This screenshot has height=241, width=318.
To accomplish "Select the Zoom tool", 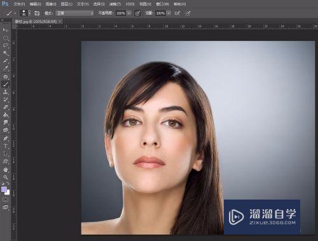I will tap(6, 177).
